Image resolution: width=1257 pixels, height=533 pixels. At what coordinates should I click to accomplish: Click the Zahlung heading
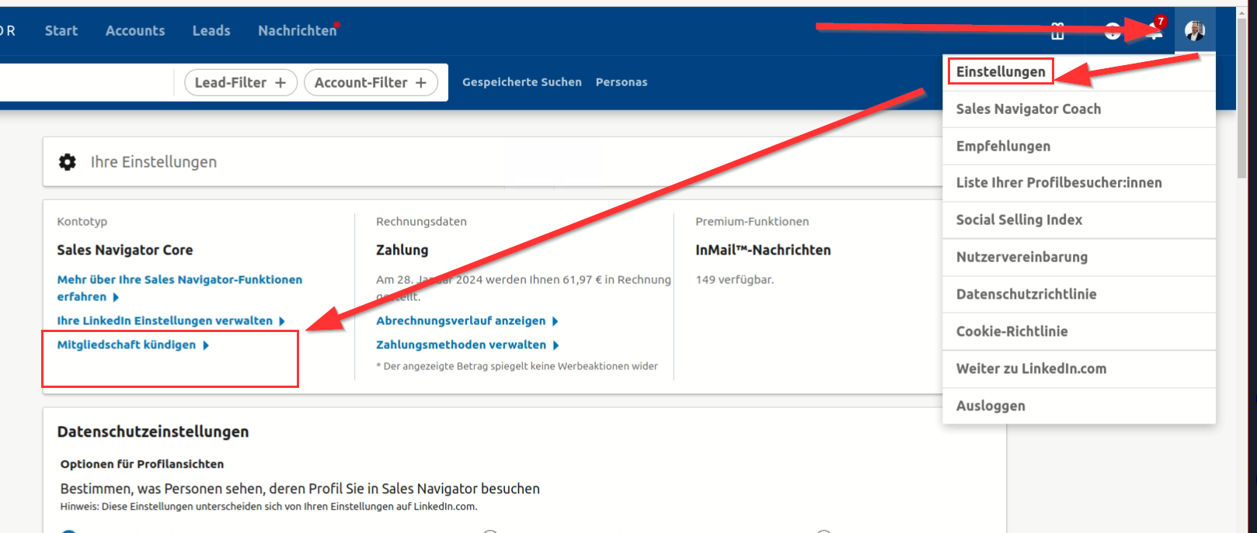(402, 251)
